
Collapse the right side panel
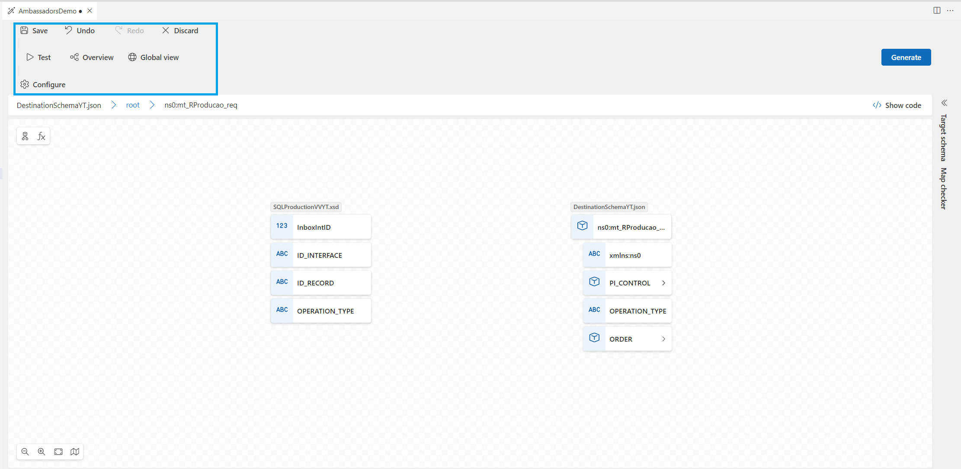(x=945, y=103)
